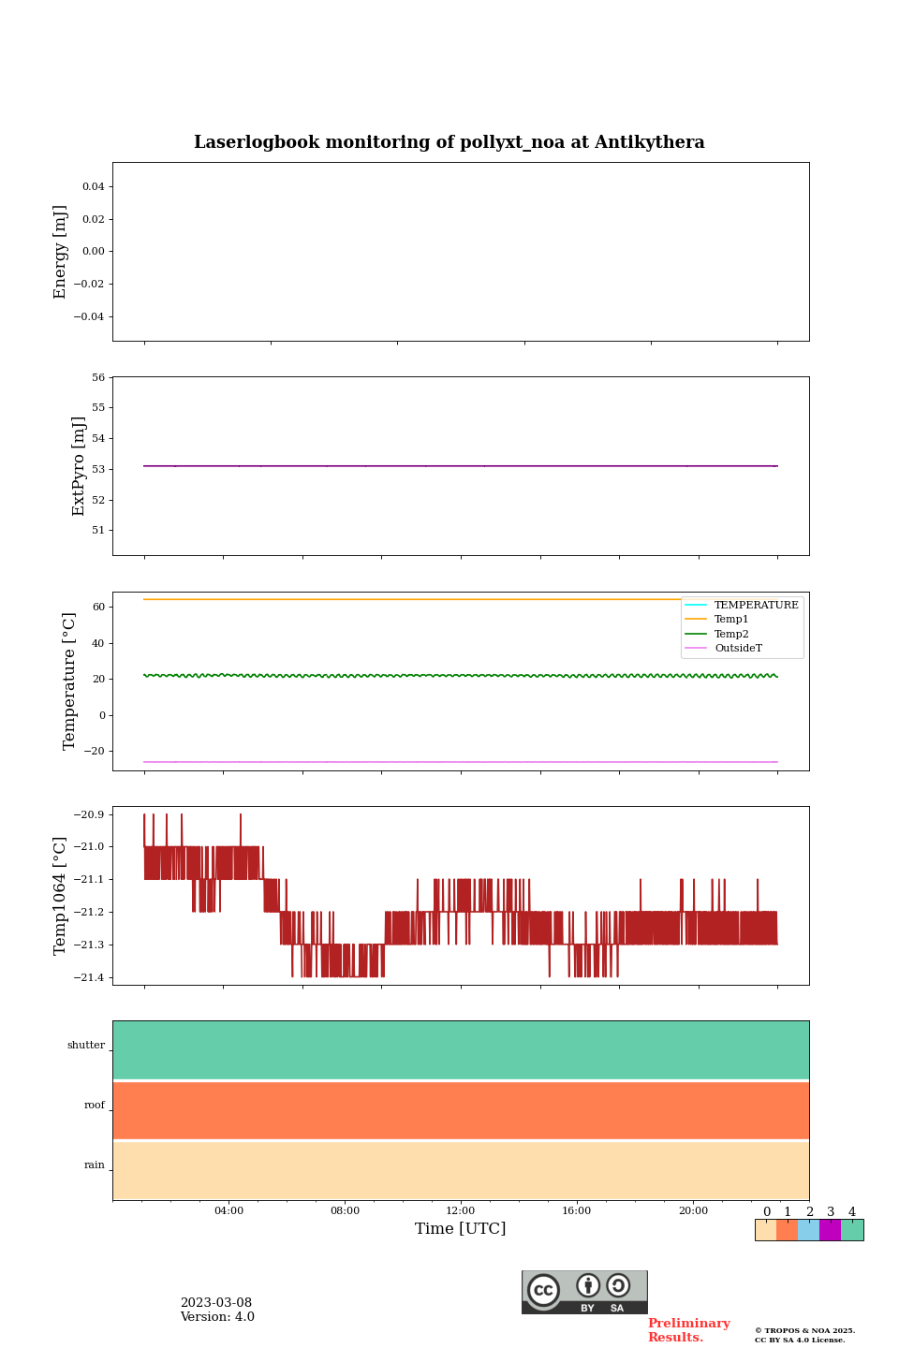Click the Temperature [°C] axis label
The width and height of the screenshot is (899, 1348).
pos(69,681)
